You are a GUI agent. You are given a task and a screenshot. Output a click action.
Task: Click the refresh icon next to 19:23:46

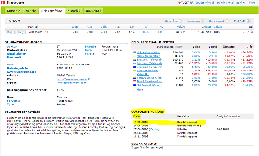[248, 21]
